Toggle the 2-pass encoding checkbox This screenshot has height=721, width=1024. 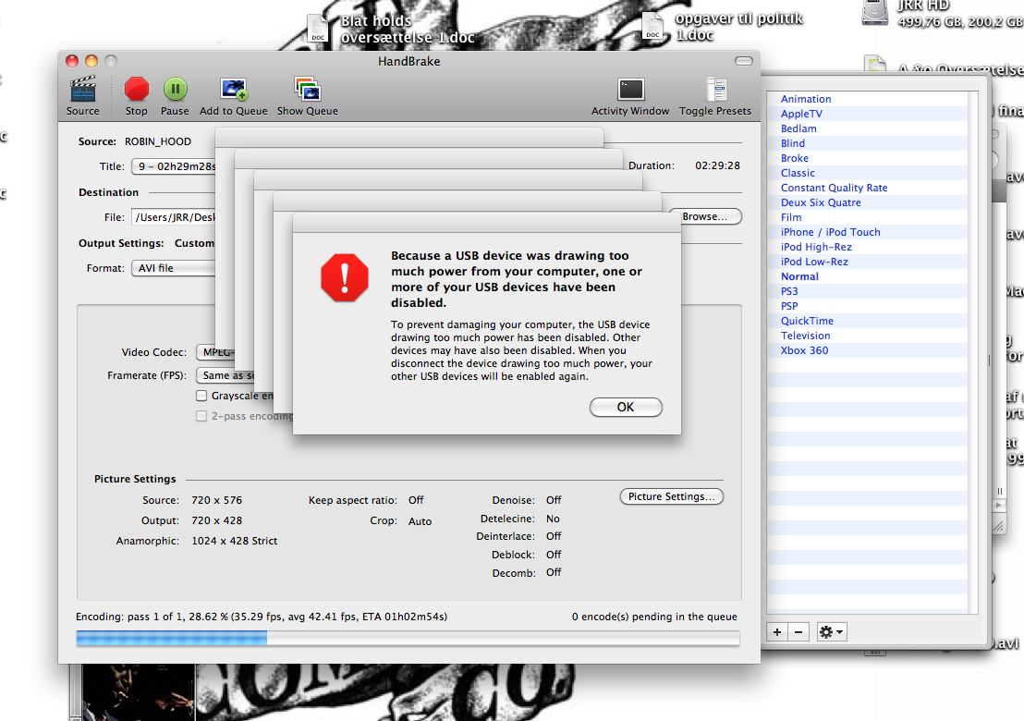pyautogui.click(x=201, y=416)
